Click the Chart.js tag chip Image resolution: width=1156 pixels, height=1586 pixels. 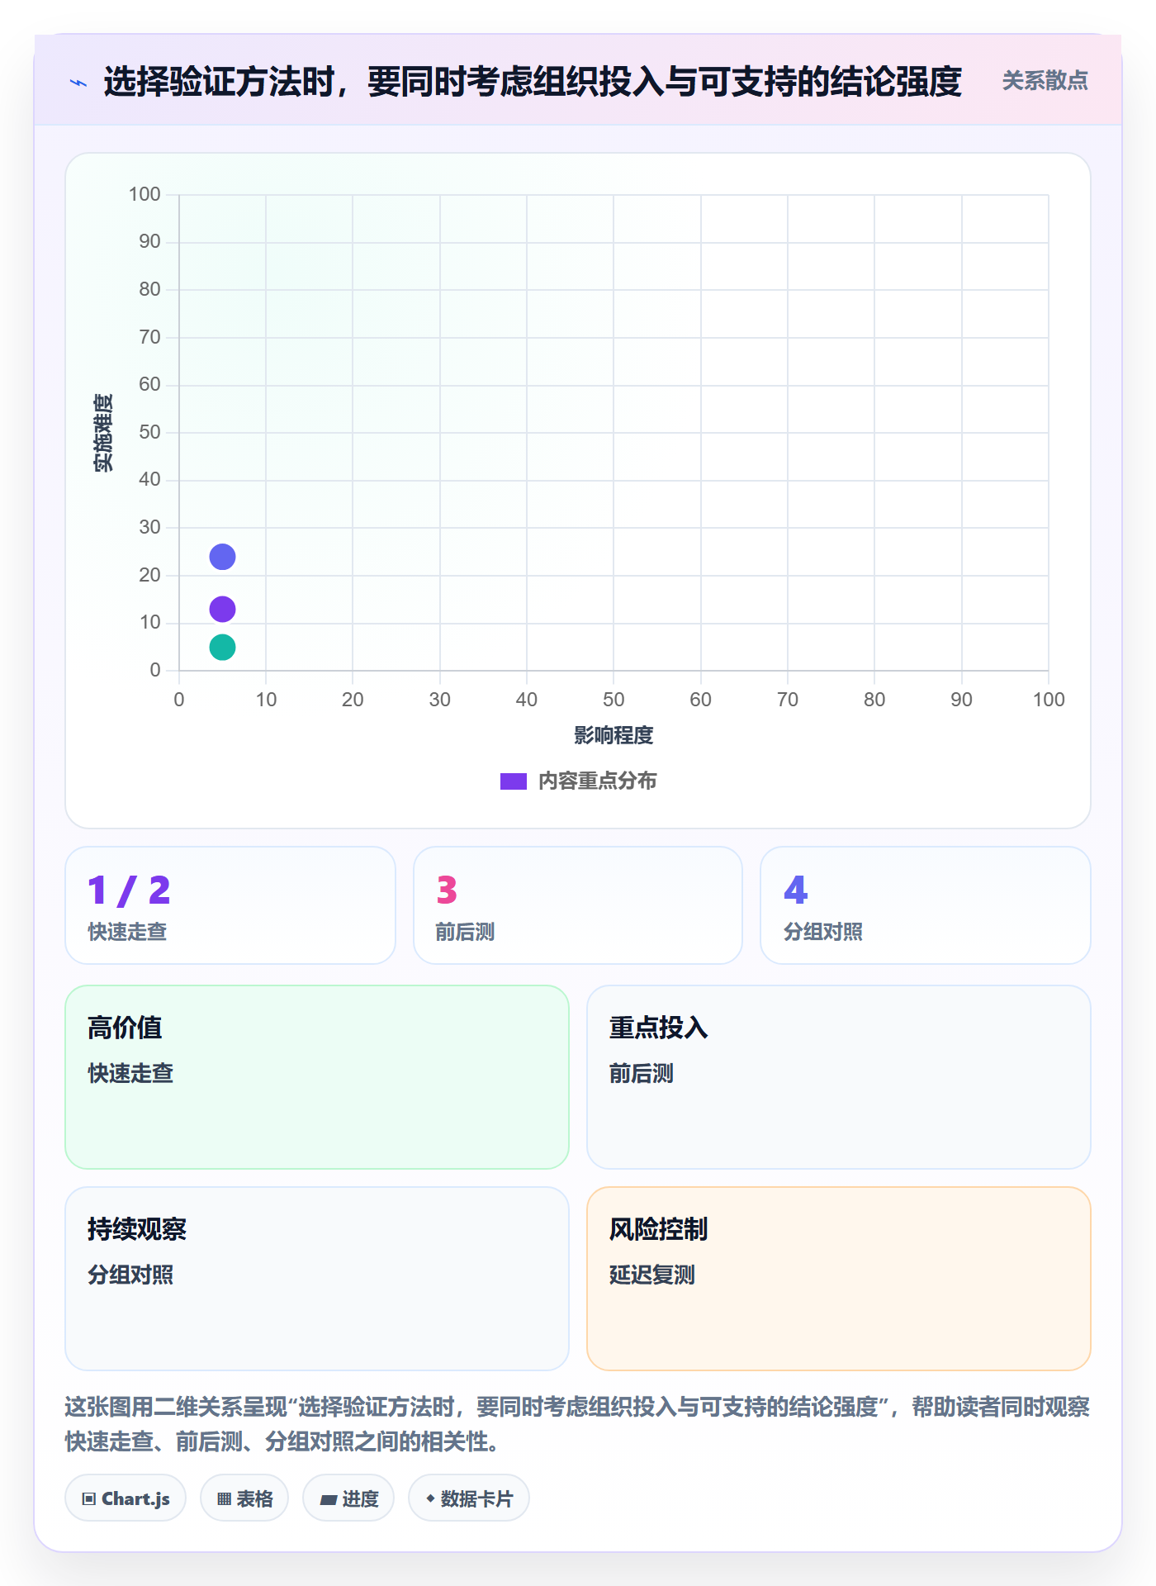click(x=126, y=1498)
